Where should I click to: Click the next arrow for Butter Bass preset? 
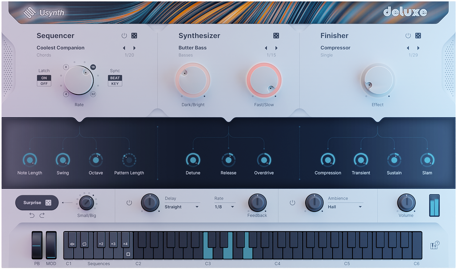point(277,48)
